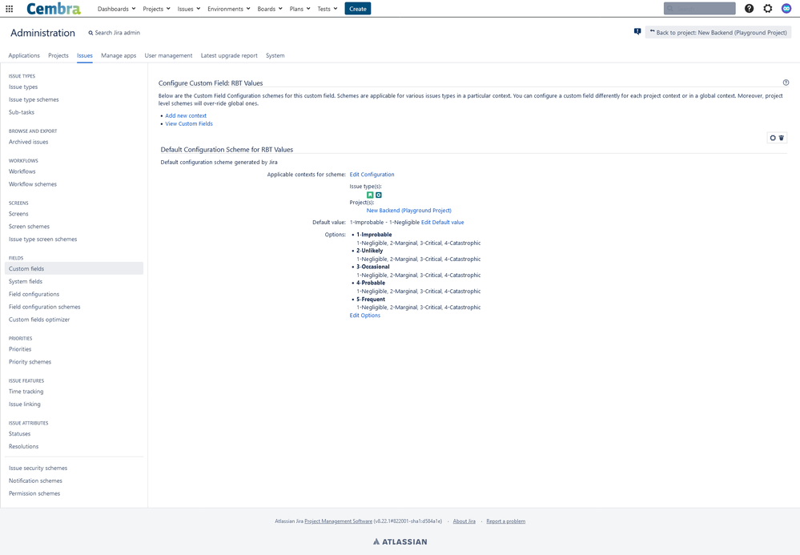Expand the Issues dropdown in top bar
The height and width of the screenshot is (555, 800).
tap(189, 9)
